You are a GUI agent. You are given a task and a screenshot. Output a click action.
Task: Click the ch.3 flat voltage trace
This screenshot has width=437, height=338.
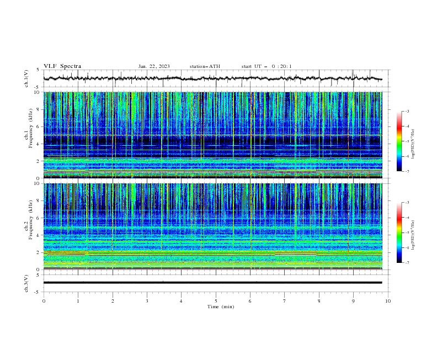point(212,283)
